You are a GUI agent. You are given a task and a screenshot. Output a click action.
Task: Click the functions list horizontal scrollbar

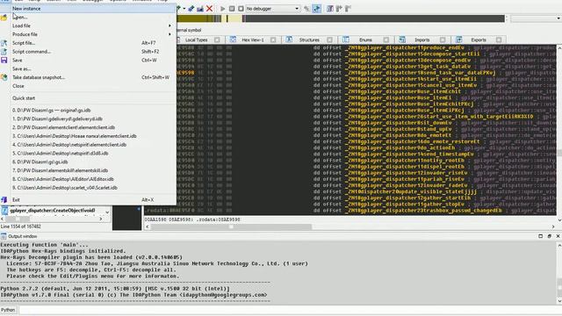click(x=53, y=219)
